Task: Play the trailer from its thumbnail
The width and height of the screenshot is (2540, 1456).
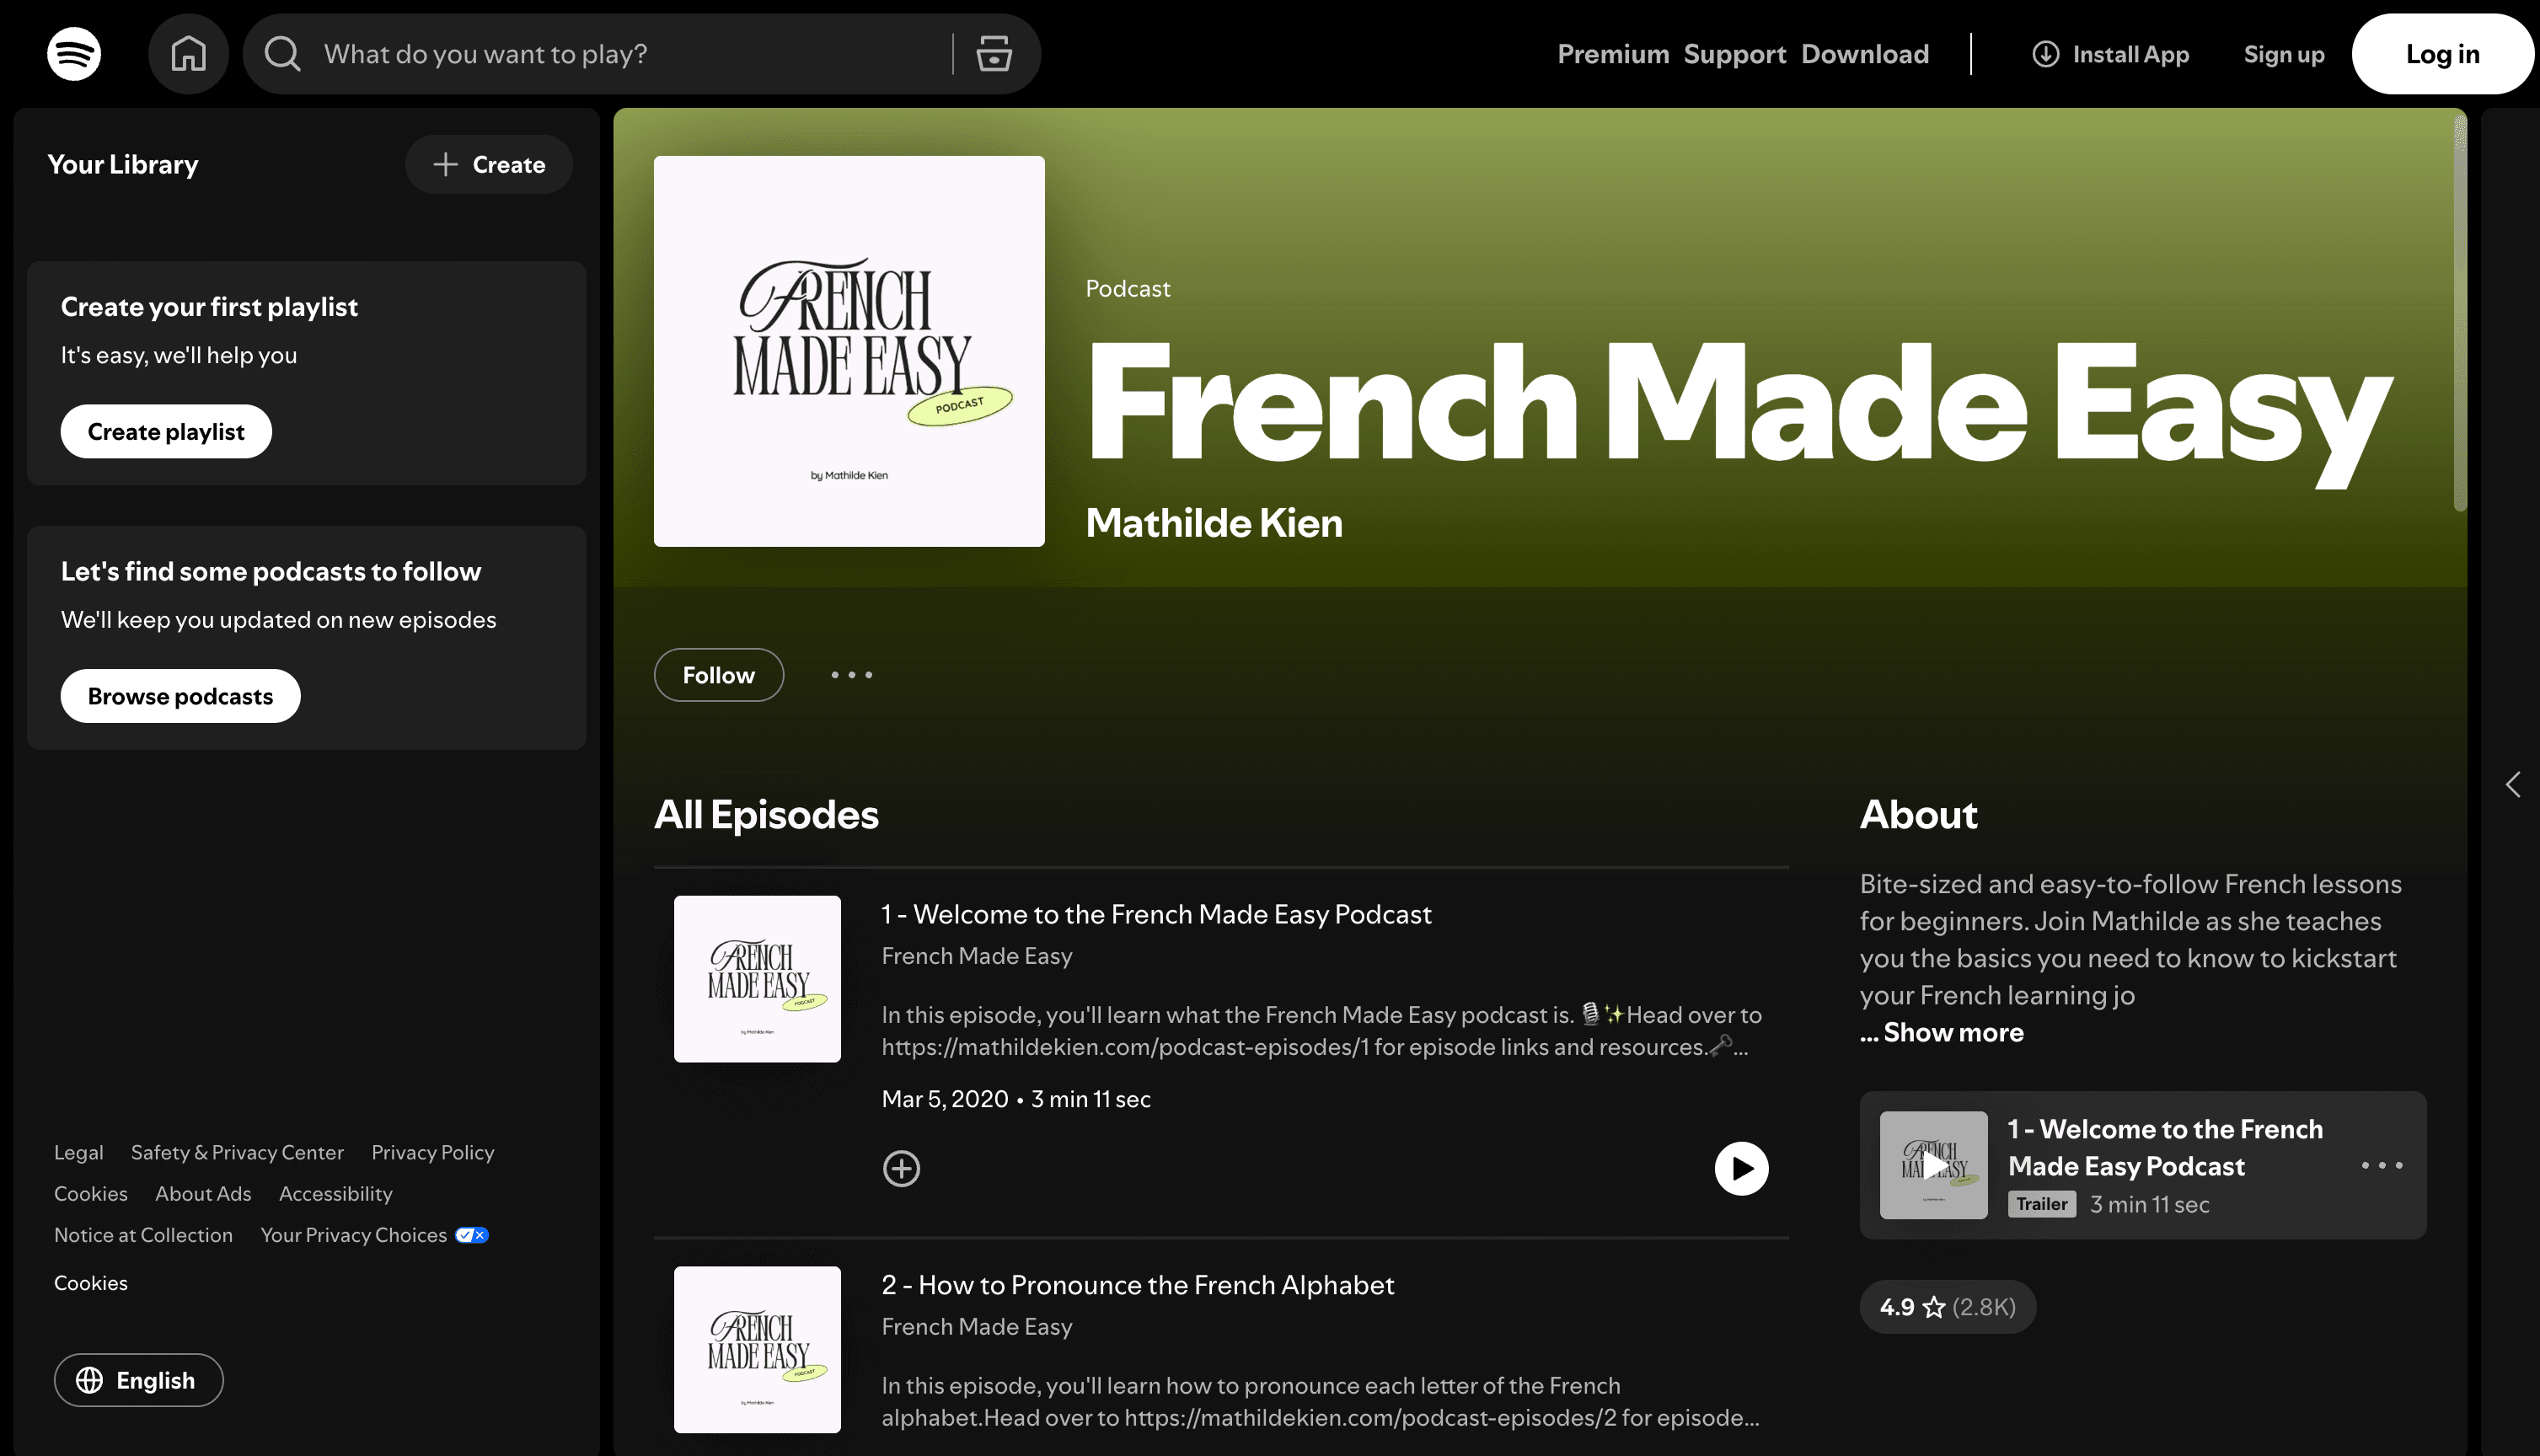Action: click(x=1933, y=1165)
